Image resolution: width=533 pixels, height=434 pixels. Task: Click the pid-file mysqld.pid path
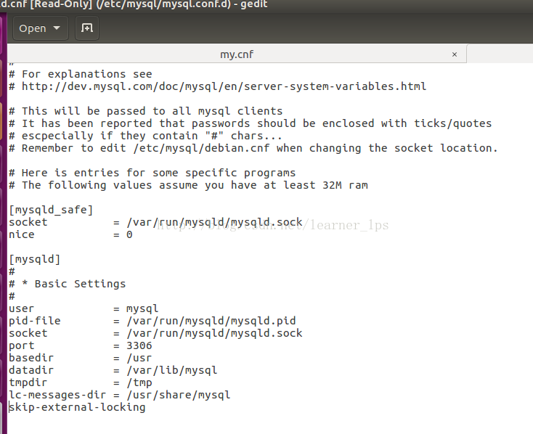211,321
